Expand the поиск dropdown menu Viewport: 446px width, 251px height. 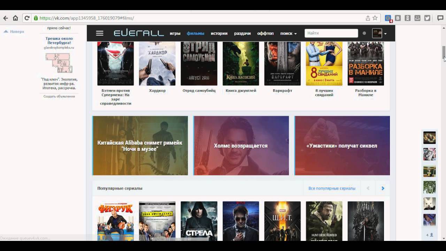[x=289, y=33]
